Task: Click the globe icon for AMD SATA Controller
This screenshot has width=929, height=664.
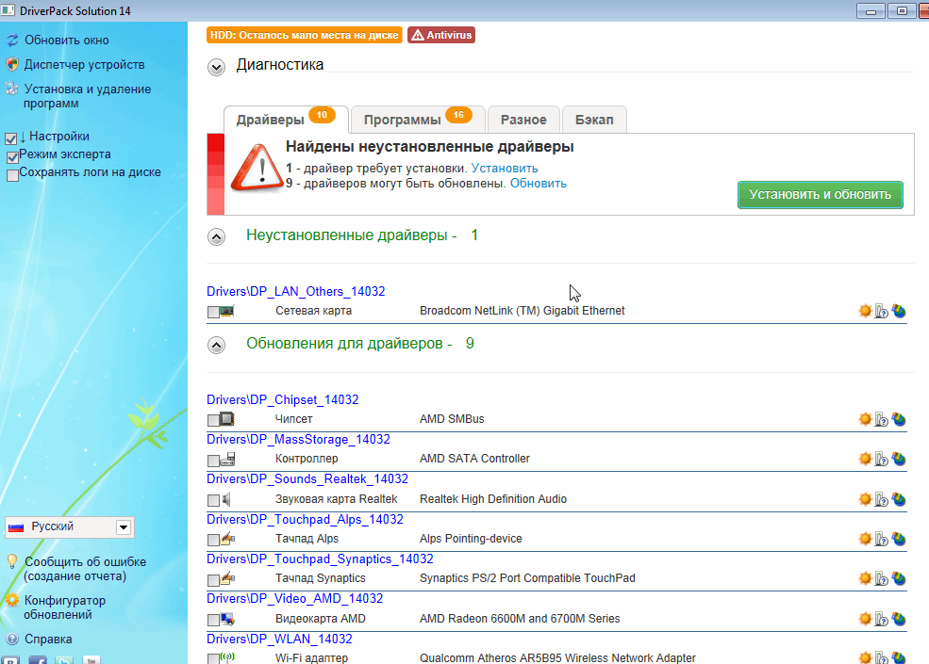Action: (x=899, y=459)
